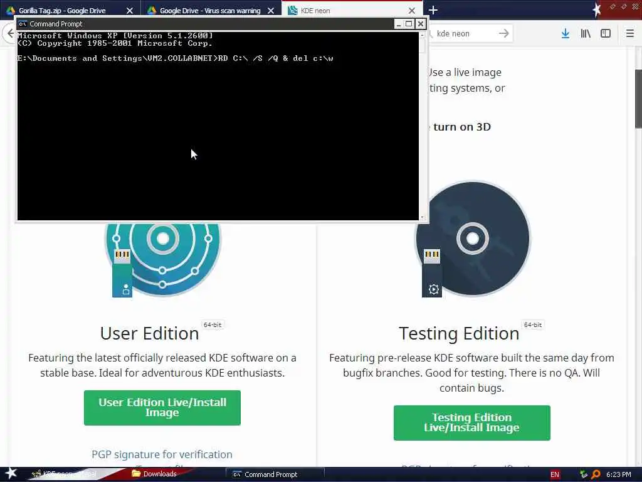Open PGP signature for verification link
This screenshot has height=482, width=642.
pyautogui.click(x=162, y=454)
